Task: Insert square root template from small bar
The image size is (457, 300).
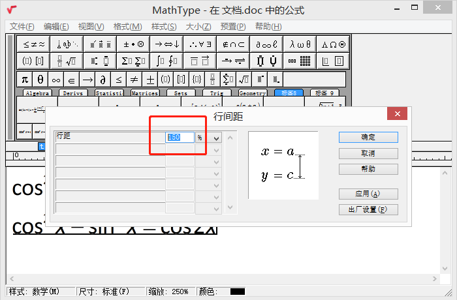Action: point(244,79)
